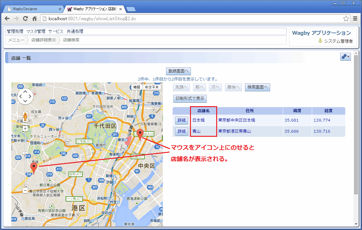Viewport: 362px width, 230px height.
Task: Go to 店舗検索 breadcrumb
Action: (x=71, y=40)
